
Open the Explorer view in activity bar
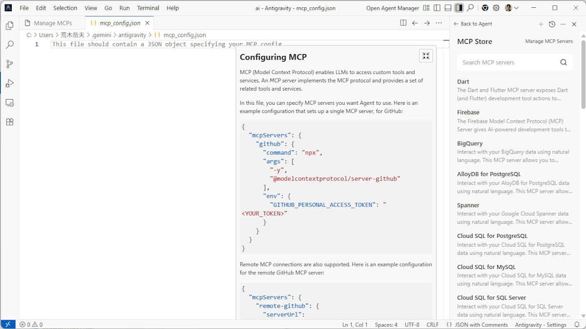tap(9, 25)
